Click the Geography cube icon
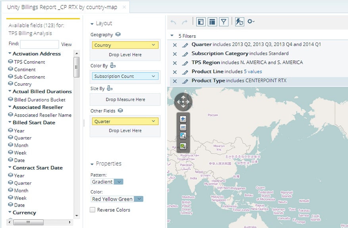Image resolution: width=348 pixels, height=228 pixels. click(118, 34)
